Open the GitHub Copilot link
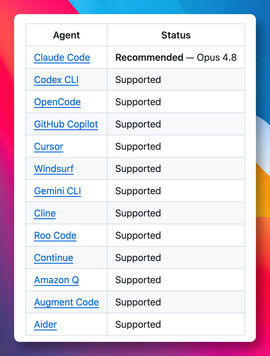270x356 pixels. 66,124
